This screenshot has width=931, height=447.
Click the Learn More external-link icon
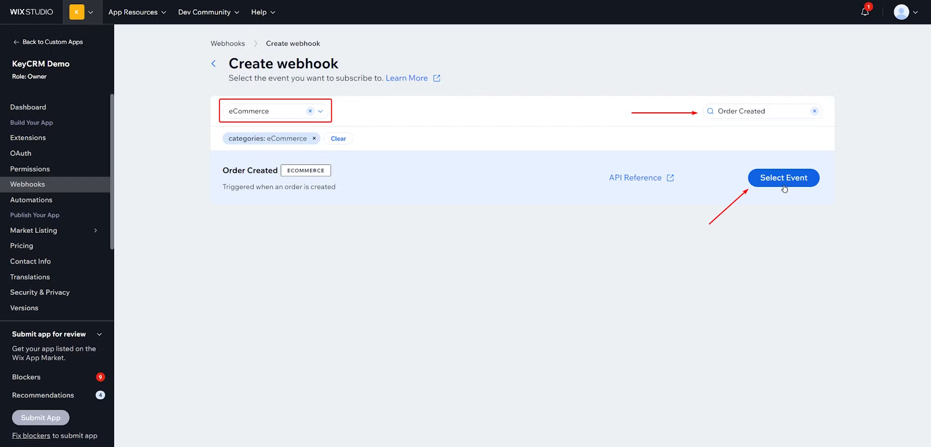437,78
